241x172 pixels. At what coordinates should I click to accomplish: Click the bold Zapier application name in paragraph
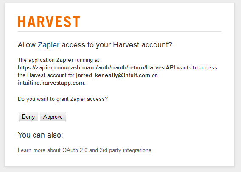click(65, 60)
